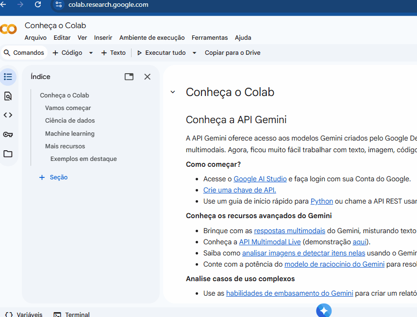This screenshot has height=317, width=417.
Task: Open the search/find panel in the sidebar
Action: [8, 96]
